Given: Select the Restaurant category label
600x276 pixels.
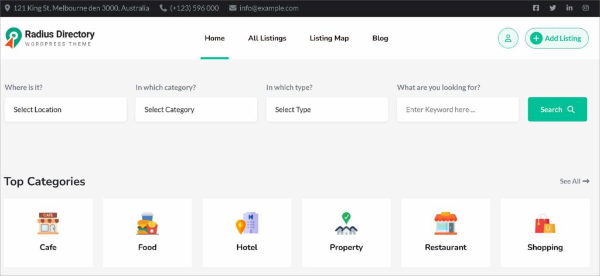Looking at the screenshot, I should click(446, 247).
